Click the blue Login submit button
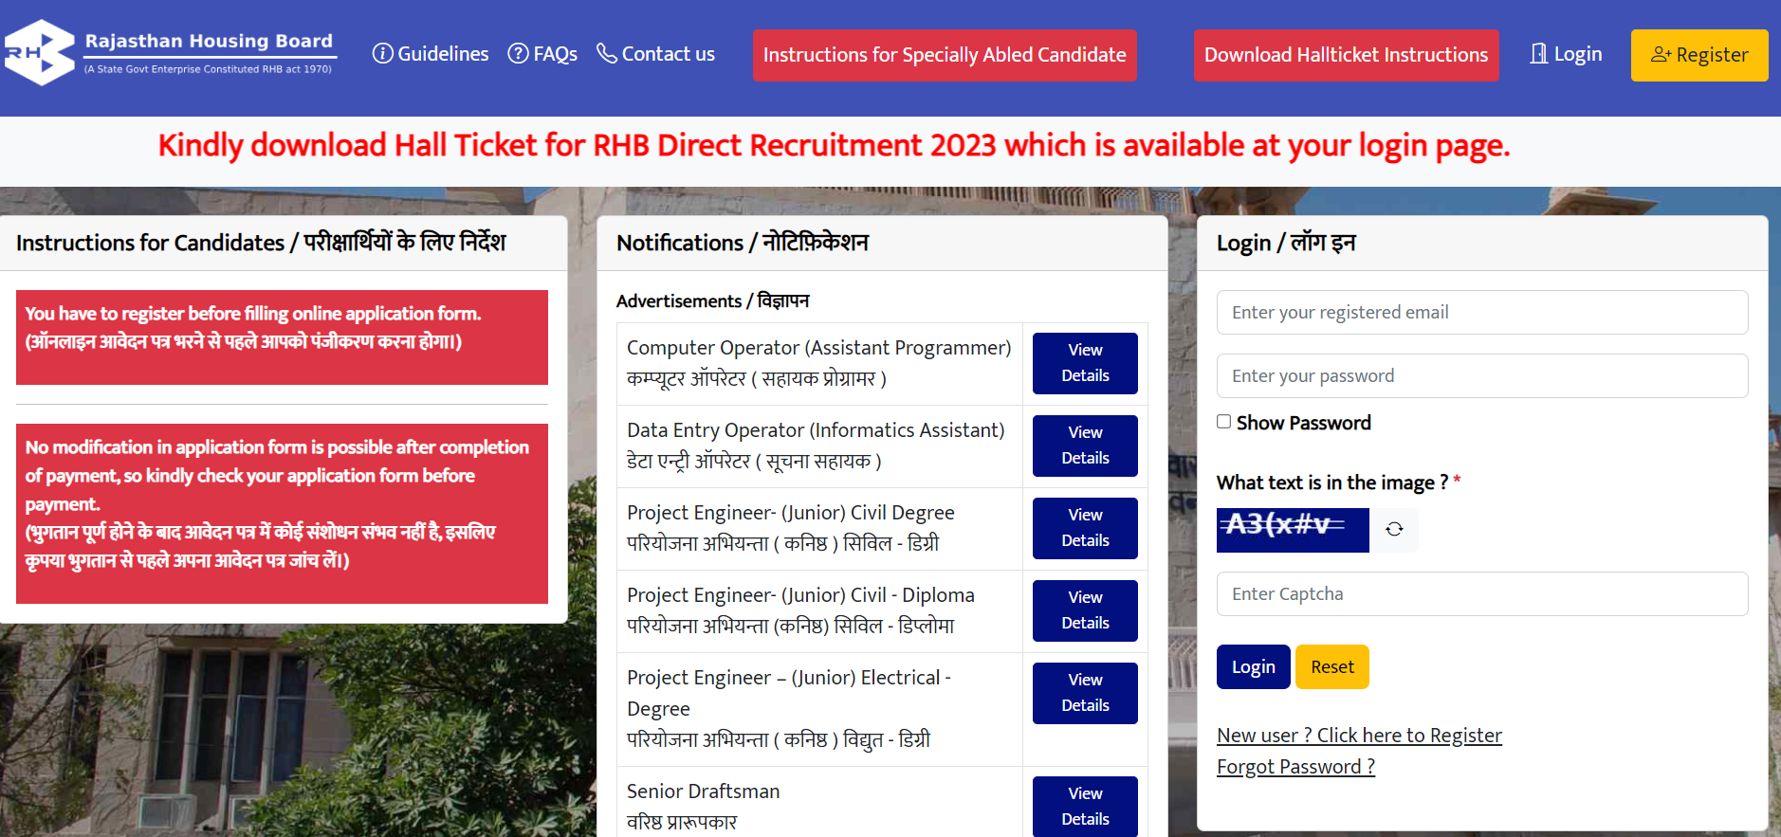 pos(1253,666)
